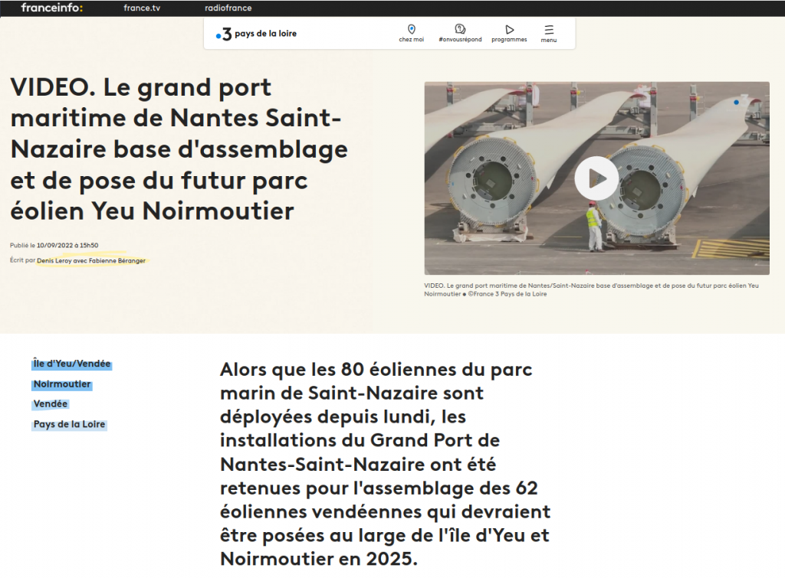
Task: Open 'programmes' via the play triangle icon
Action: tap(509, 29)
